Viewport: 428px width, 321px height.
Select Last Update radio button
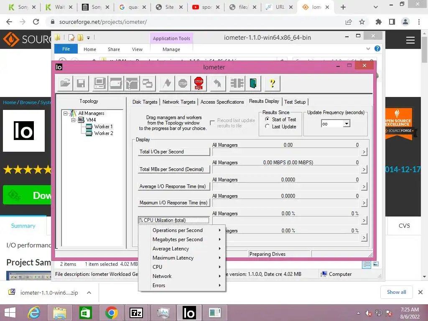[x=267, y=126]
